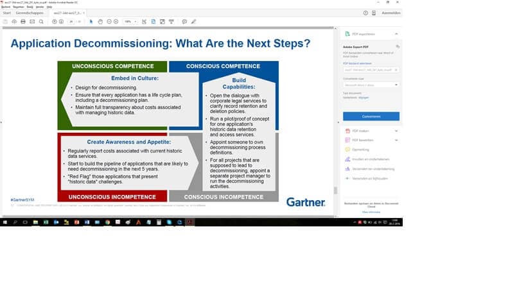Viewport: 526px width, 295px height.
Task: Click the Aanmelden sign-in link
Action: click(x=391, y=13)
